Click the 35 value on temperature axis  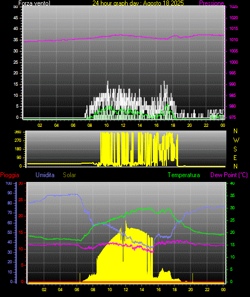coord(232,195)
